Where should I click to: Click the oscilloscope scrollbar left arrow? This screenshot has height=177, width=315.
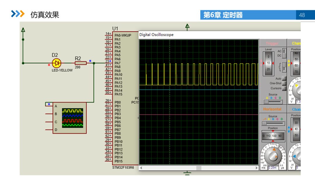pyautogui.click(x=141, y=168)
